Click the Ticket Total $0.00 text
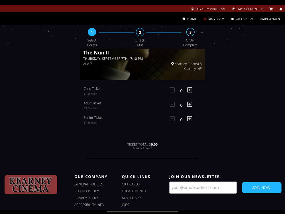Screen dimensions: 285x214 [x=142, y=144]
